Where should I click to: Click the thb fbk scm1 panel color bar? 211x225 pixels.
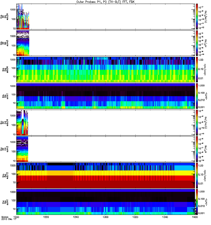[x=197, y=96]
